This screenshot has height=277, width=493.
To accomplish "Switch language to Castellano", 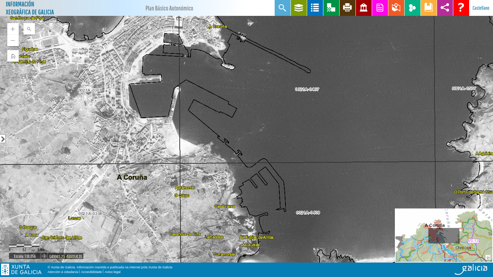I will click(x=481, y=8).
